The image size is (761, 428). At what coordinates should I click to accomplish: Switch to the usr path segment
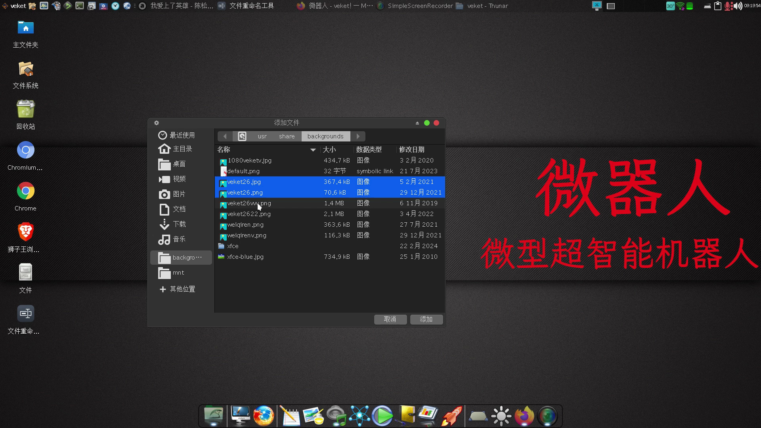pos(262,136)
